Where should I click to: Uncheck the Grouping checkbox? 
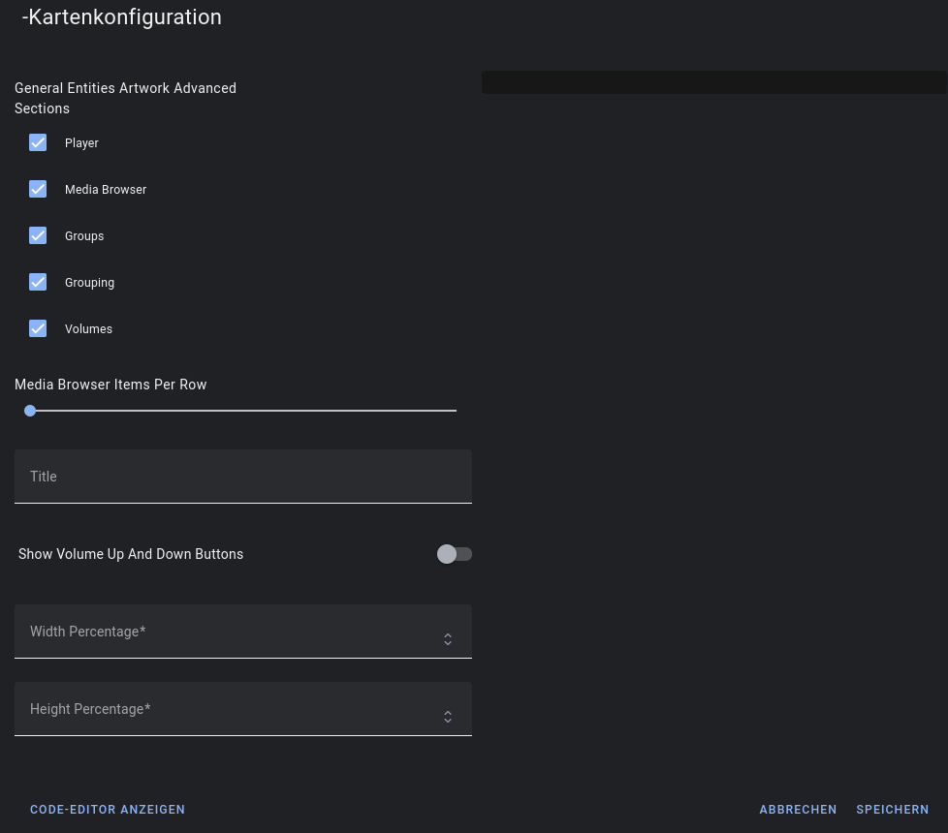[x=38, y=282]
